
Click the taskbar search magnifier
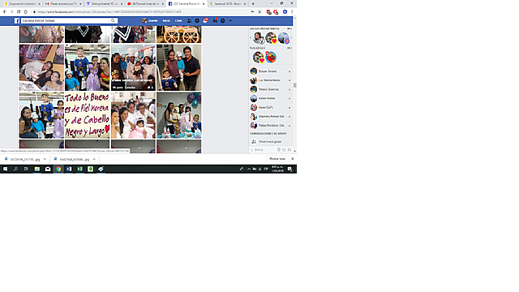click(x=15, y=169)
